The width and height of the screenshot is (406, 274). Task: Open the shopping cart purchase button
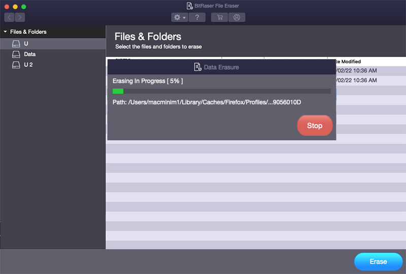pos(220,17)
